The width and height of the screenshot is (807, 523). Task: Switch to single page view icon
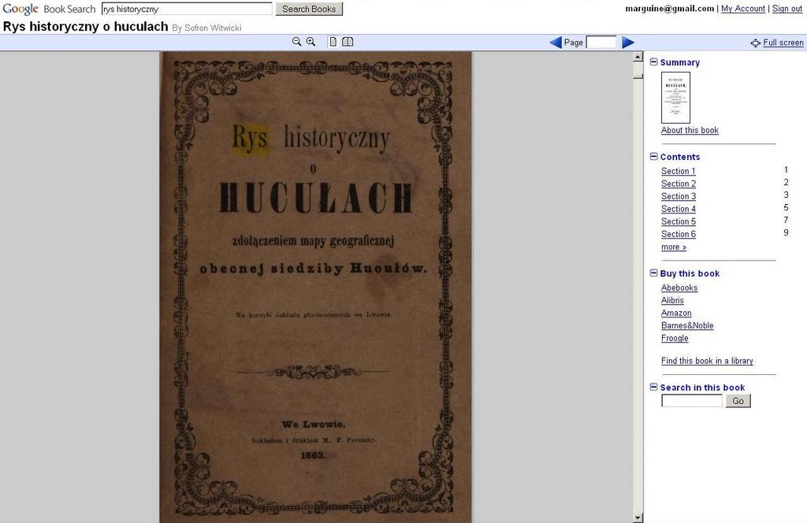(333, 42)
